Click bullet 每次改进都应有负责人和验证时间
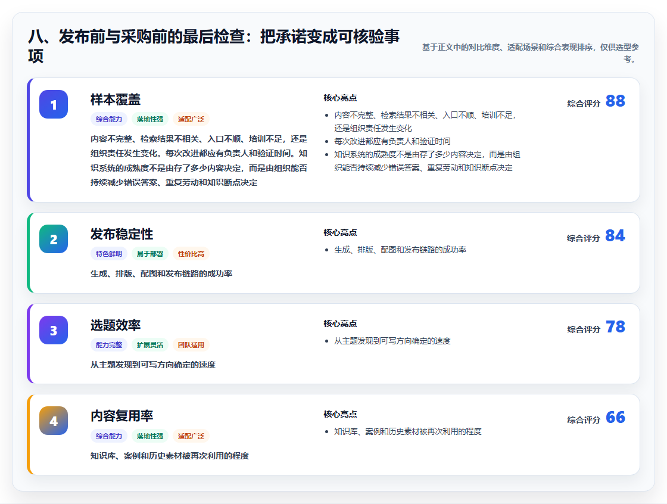Screen dimensions: 667x504 [x=392, y=141]
